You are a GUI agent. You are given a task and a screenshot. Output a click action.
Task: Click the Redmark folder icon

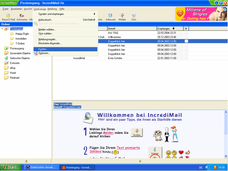[x=6, y=78]
